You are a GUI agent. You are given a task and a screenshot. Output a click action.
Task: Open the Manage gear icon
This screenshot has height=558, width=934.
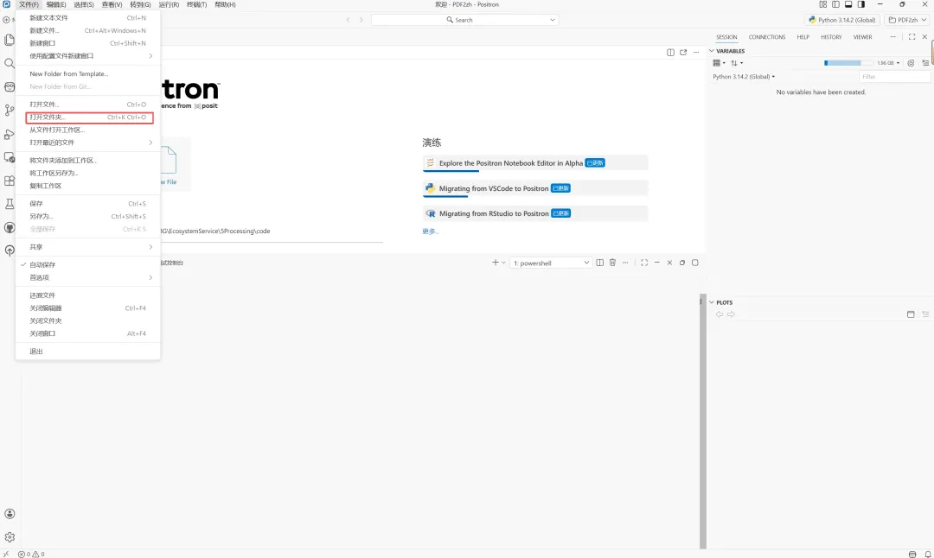click(10, 536)
